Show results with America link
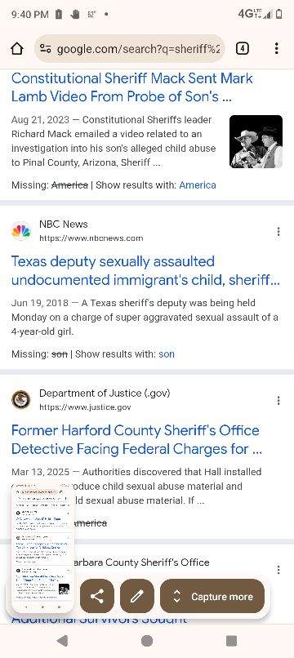 point(198,185)
